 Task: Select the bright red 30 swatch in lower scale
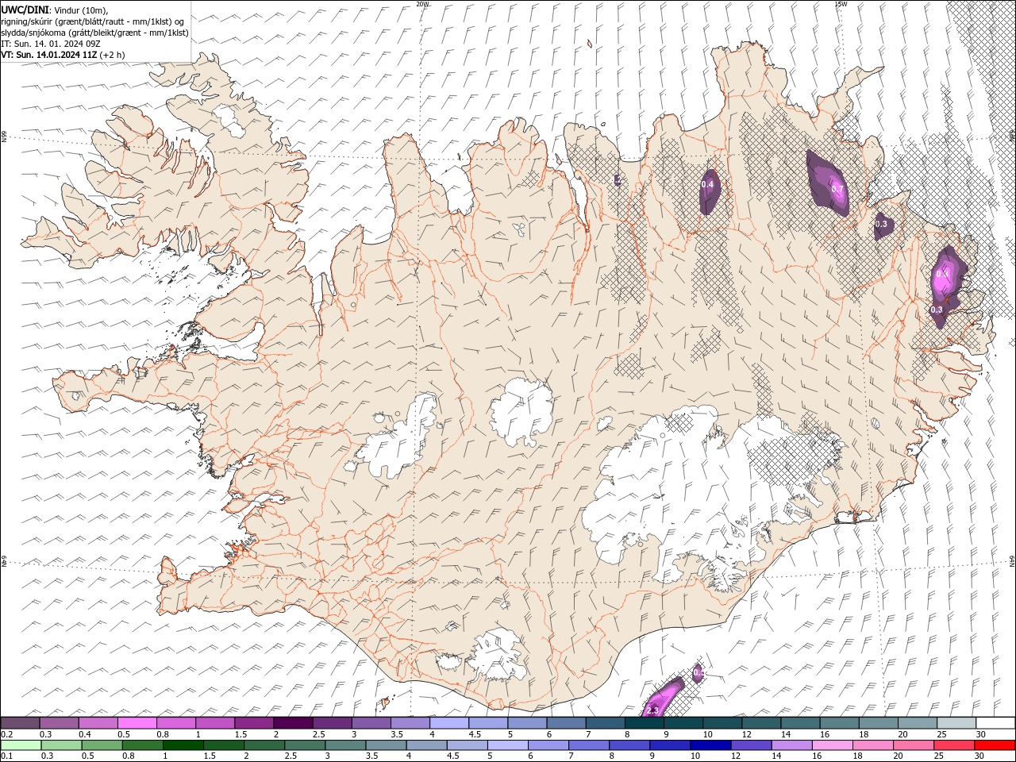pyautogui.click(x=995, y=745)
